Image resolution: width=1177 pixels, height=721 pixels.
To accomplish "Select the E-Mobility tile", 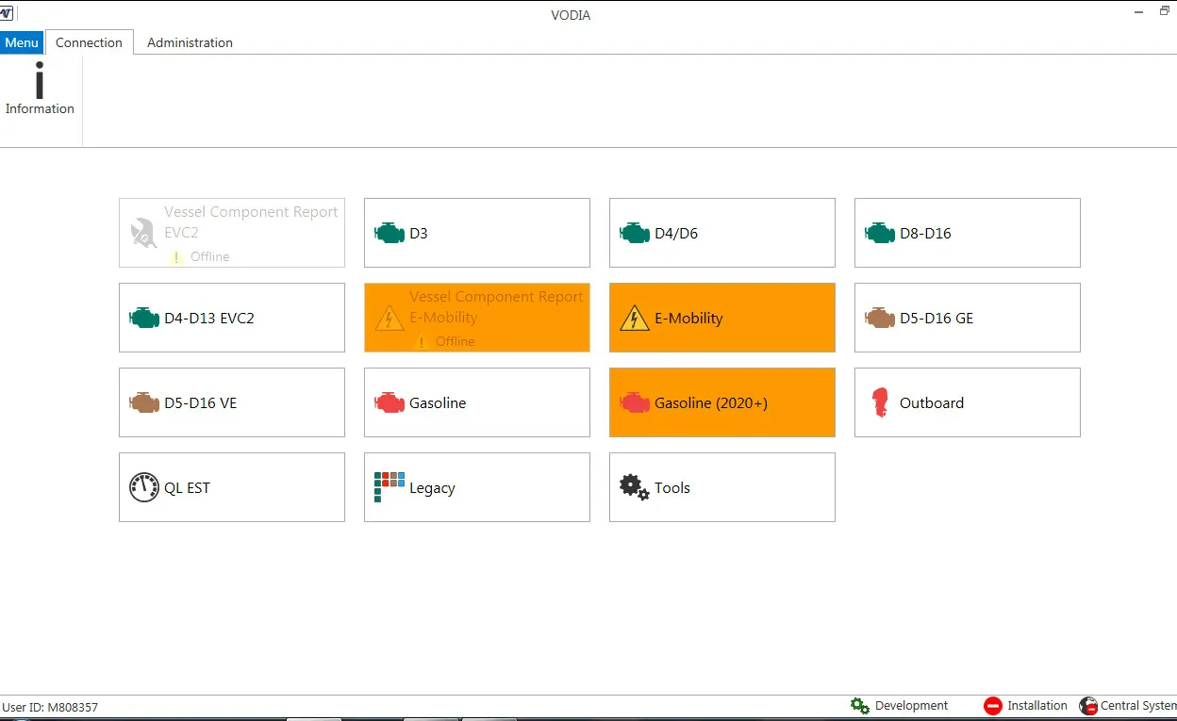I will (722, 318).
